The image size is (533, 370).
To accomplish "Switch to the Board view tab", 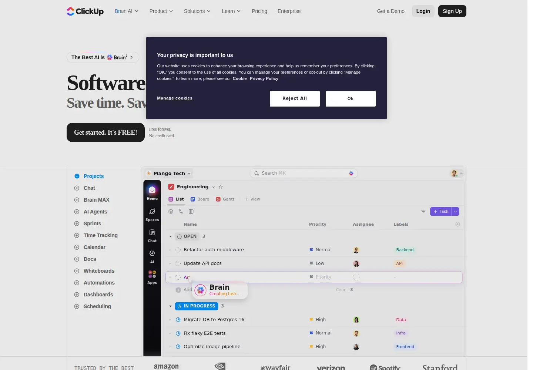I will click(200, 199).
